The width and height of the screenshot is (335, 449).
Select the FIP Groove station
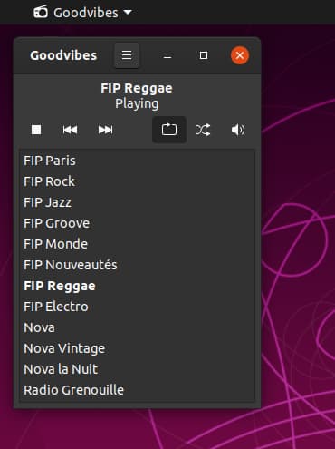click(137, 223)
